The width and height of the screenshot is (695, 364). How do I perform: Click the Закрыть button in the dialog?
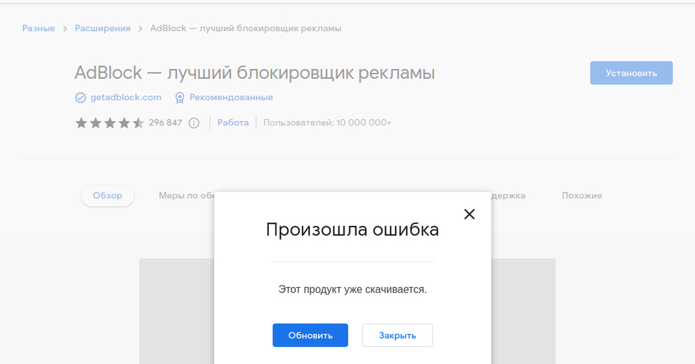coord(397,335)
